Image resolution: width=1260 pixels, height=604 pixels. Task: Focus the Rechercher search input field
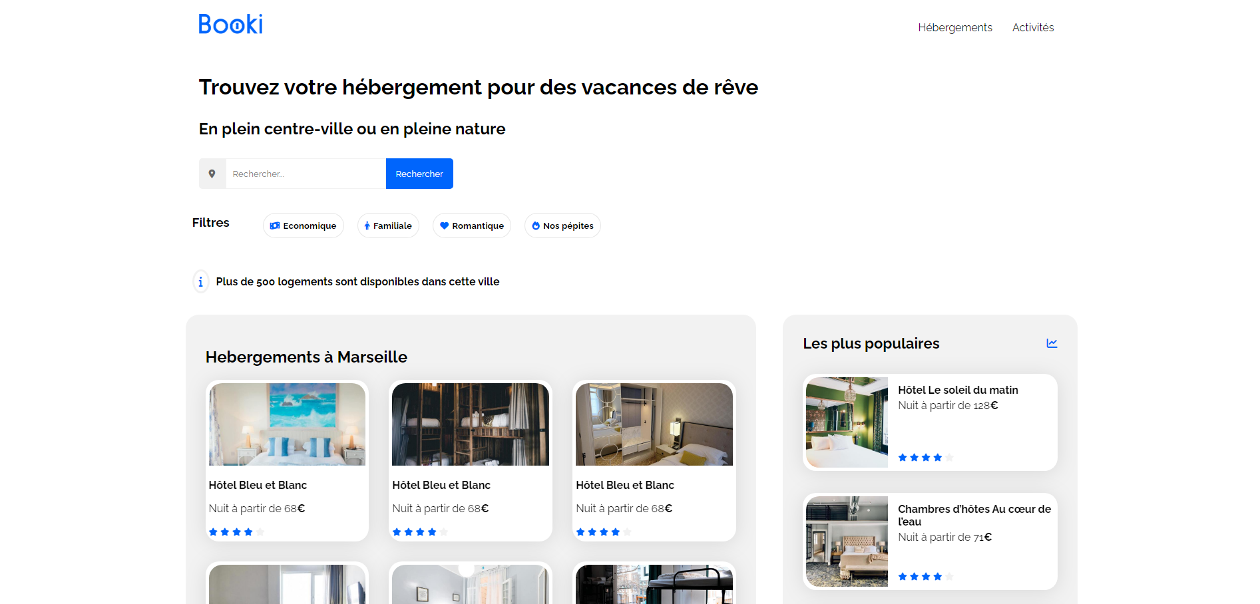click(306, 174)
